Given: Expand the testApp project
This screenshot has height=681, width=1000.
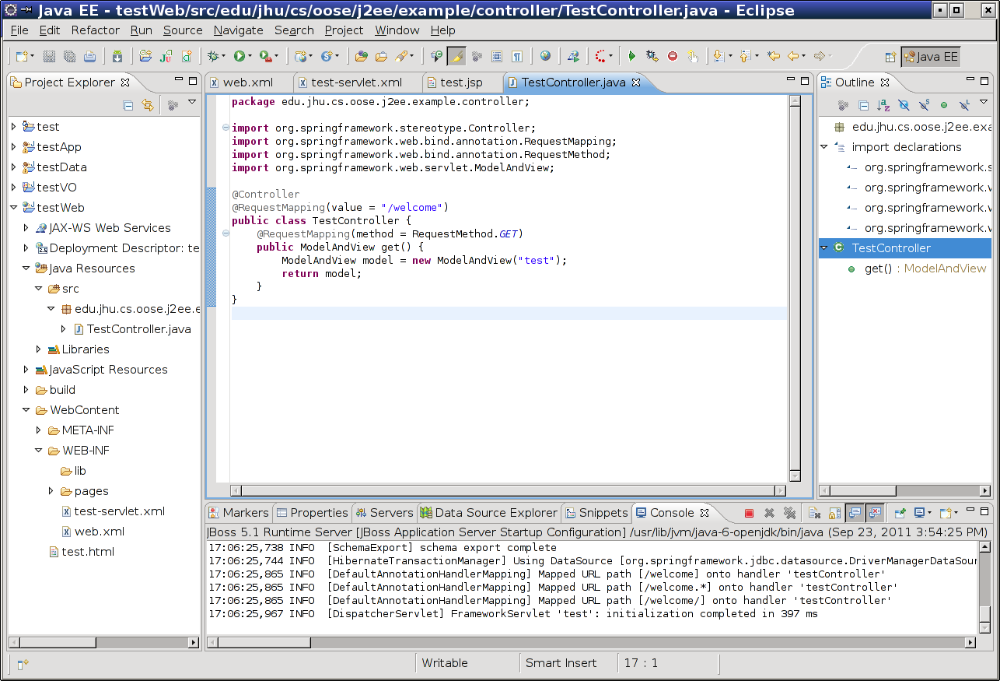Looking at the screenshot, I should 13,147.
